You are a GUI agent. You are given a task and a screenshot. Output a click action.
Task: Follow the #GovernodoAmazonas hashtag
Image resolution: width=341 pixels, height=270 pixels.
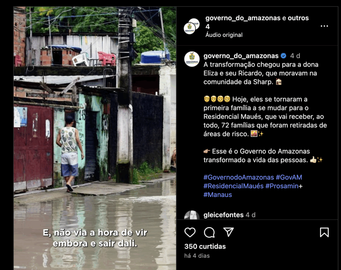coord(238,177)
